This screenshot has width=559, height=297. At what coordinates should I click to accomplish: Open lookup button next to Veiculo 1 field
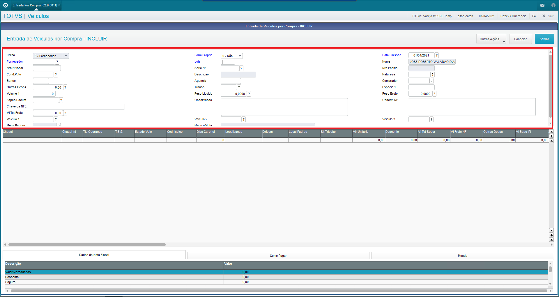coord(56,119)
